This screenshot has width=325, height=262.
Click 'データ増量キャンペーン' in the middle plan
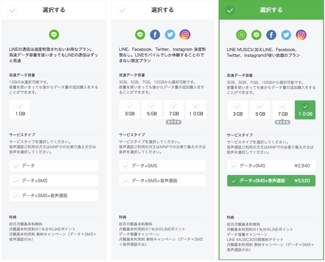point(139,234)
